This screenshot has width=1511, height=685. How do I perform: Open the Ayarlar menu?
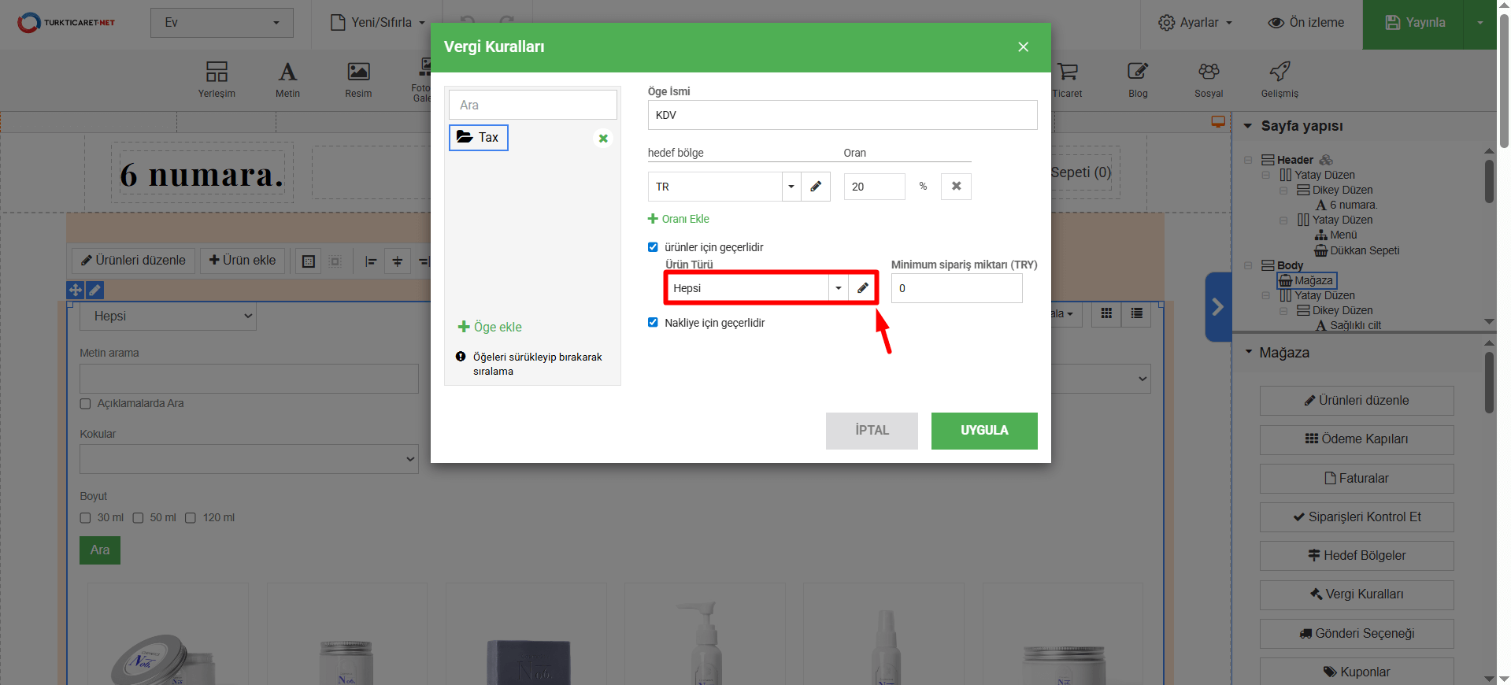pyautogui.click(x=1194, y=23)
